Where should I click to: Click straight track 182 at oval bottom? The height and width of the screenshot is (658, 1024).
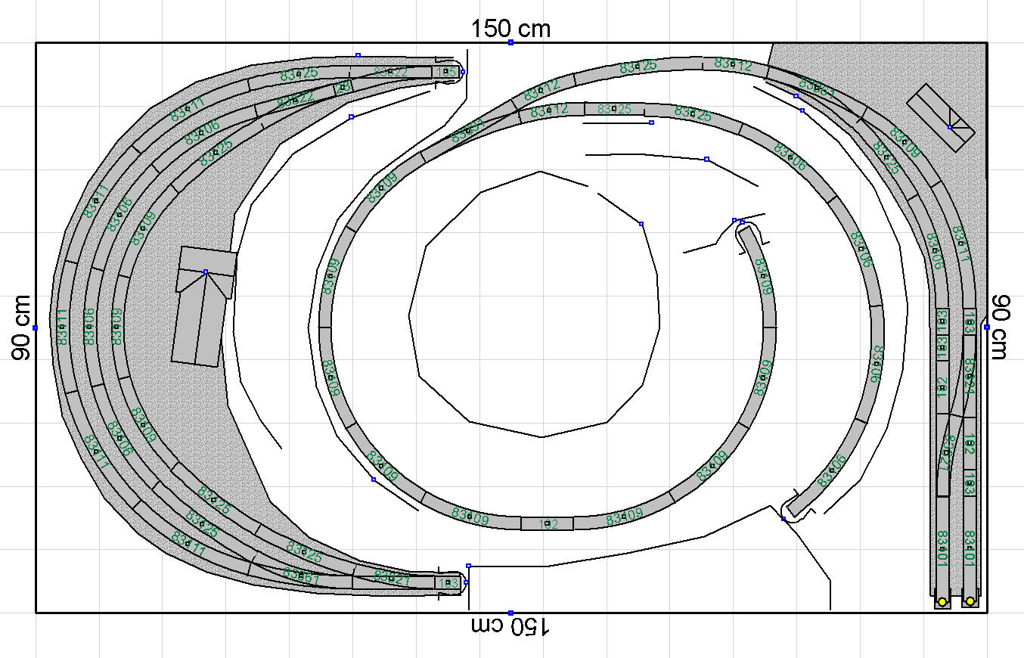(x=547, y=523)
